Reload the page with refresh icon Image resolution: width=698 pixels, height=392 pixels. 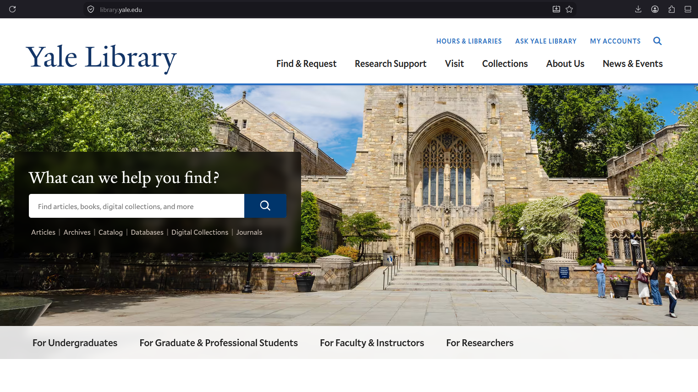coord(12,9)
